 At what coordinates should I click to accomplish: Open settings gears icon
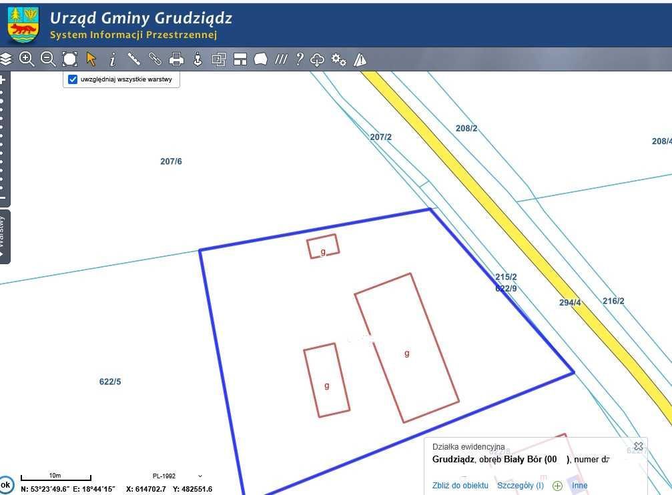(338, 59)
